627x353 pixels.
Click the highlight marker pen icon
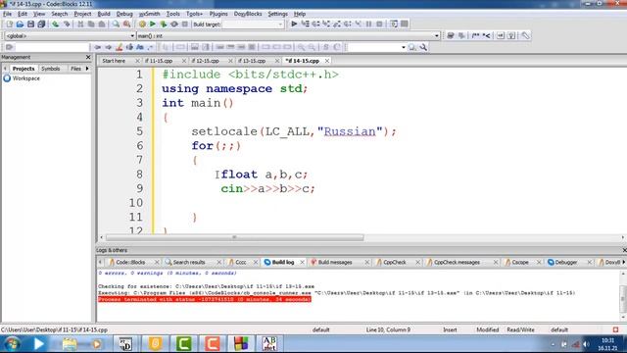(x=119, y=47)
